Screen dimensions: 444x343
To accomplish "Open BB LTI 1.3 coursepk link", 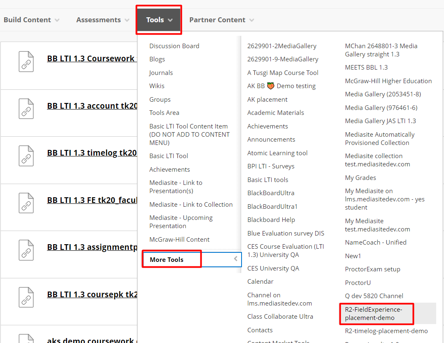I will click(x=92, y=294).
